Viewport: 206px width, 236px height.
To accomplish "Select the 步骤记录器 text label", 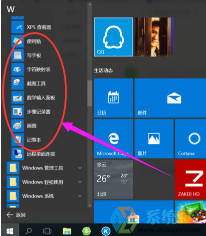I will (39, 111).
